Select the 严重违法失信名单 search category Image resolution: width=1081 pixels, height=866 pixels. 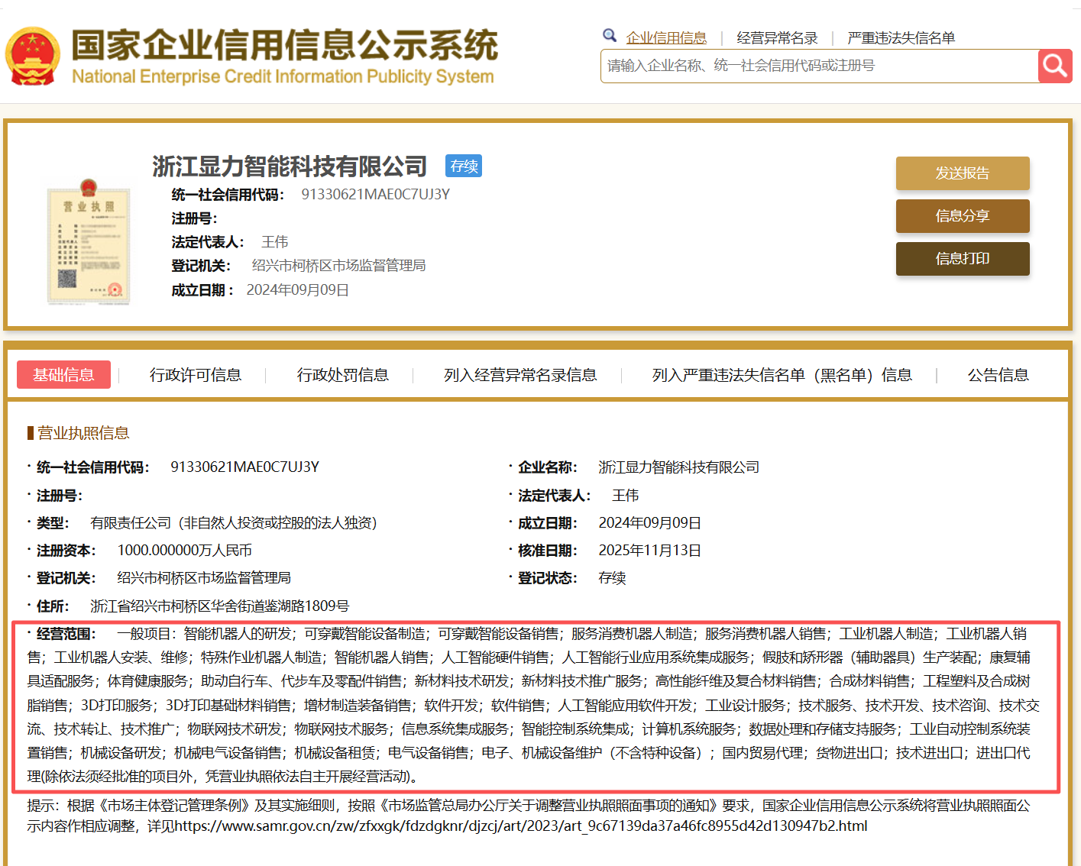(901, 38)
